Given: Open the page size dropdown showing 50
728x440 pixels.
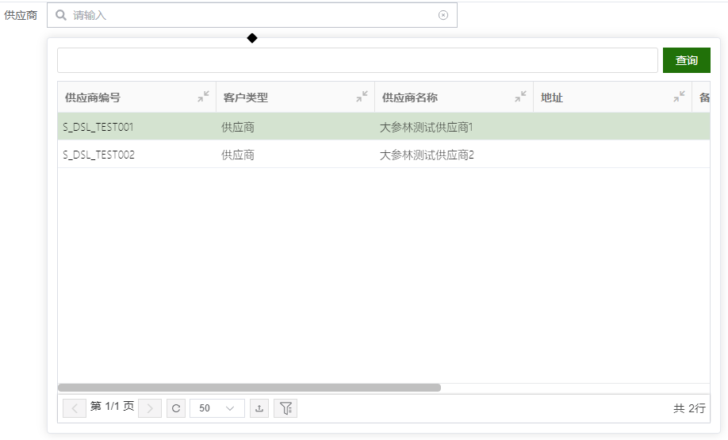Looking at the screenshot, I should coord(216,408).
